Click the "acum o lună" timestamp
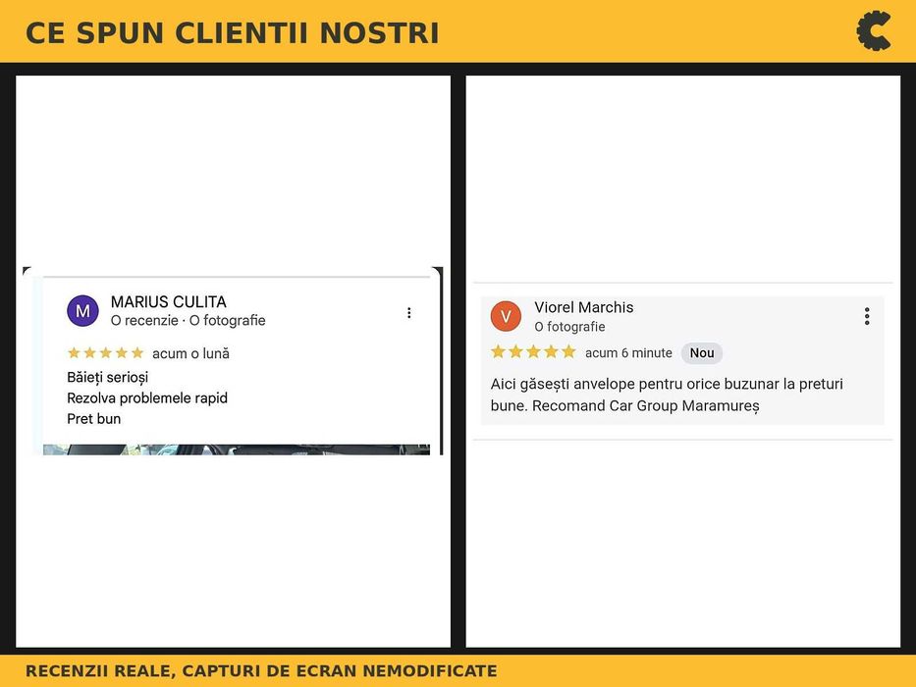This screenshot has width=916, height=687. click(191, 353)
